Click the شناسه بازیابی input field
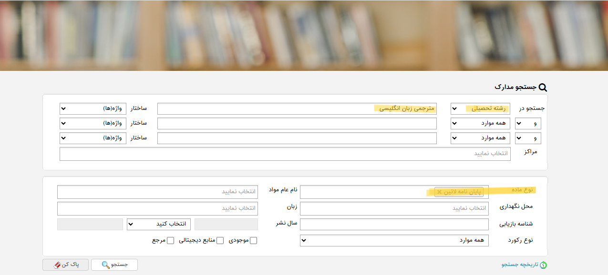The image size is (608, 275). coord(394,224)
